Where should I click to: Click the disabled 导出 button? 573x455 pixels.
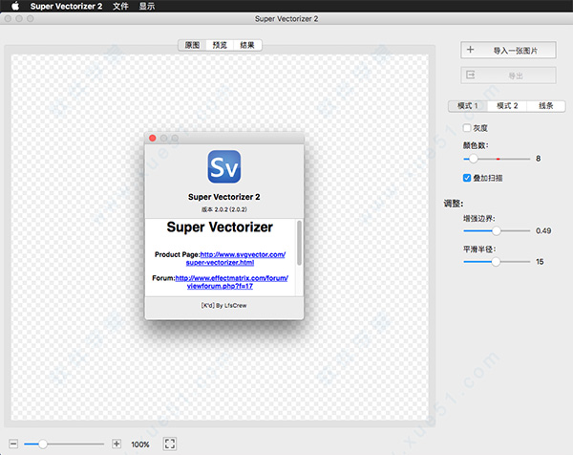[508, 76]
